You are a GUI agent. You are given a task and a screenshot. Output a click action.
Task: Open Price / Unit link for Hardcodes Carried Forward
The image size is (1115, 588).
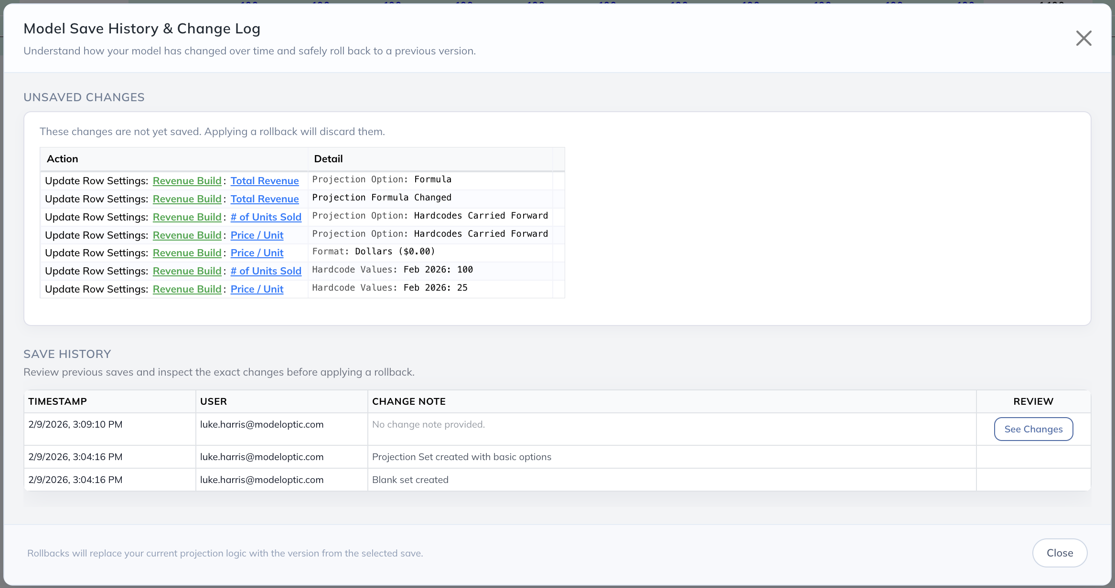257,235
